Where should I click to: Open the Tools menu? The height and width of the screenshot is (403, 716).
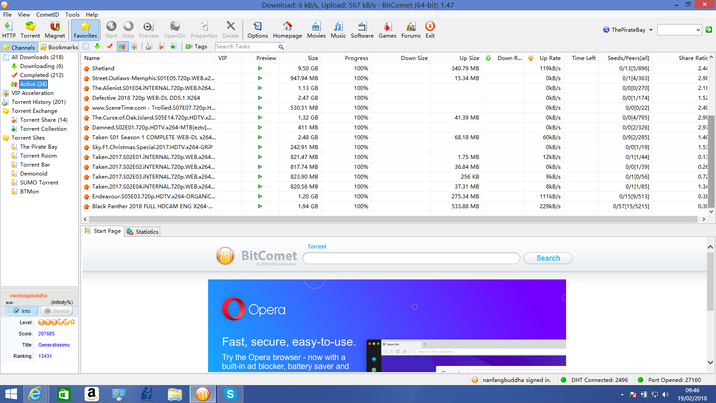72,14
